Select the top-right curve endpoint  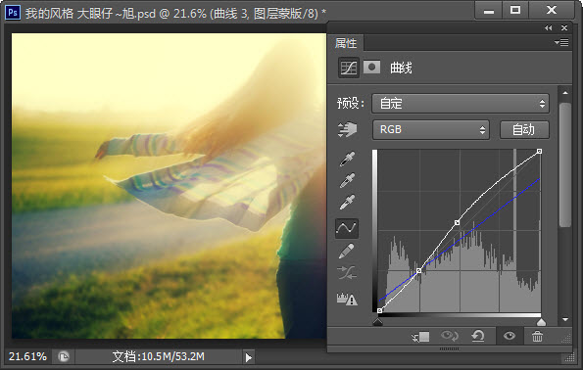[540, 151]
